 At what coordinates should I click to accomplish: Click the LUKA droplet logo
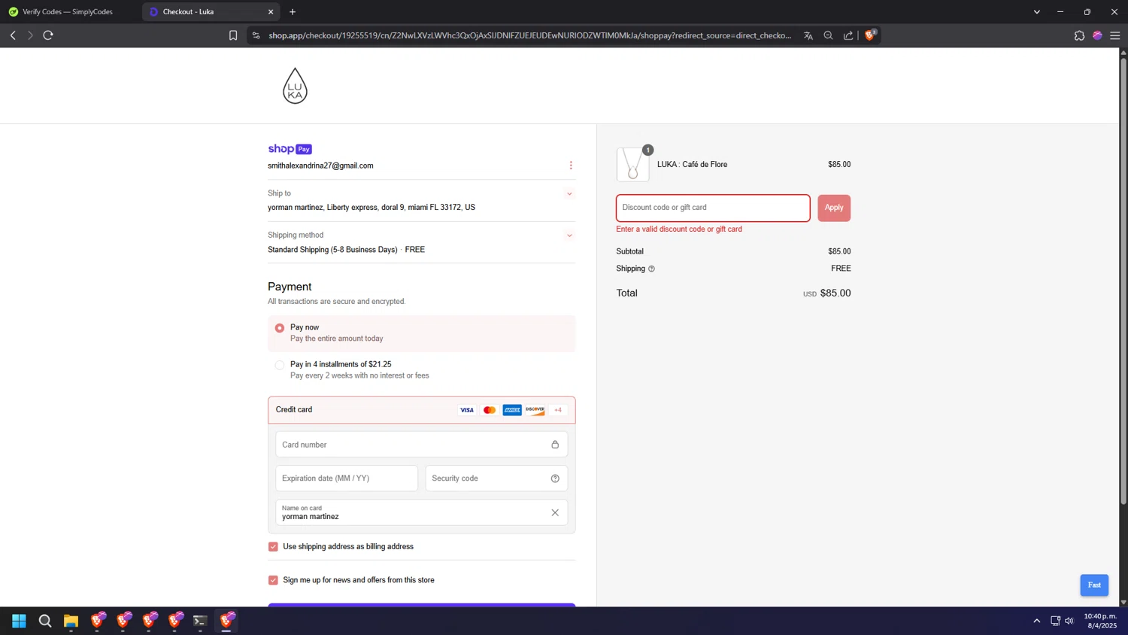pyautogui.click(x=295, y=86)
